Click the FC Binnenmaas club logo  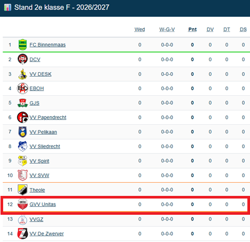tap(23, 45)
